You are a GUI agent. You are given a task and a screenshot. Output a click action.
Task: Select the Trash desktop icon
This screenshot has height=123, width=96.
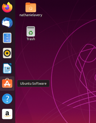pos(31,31)
